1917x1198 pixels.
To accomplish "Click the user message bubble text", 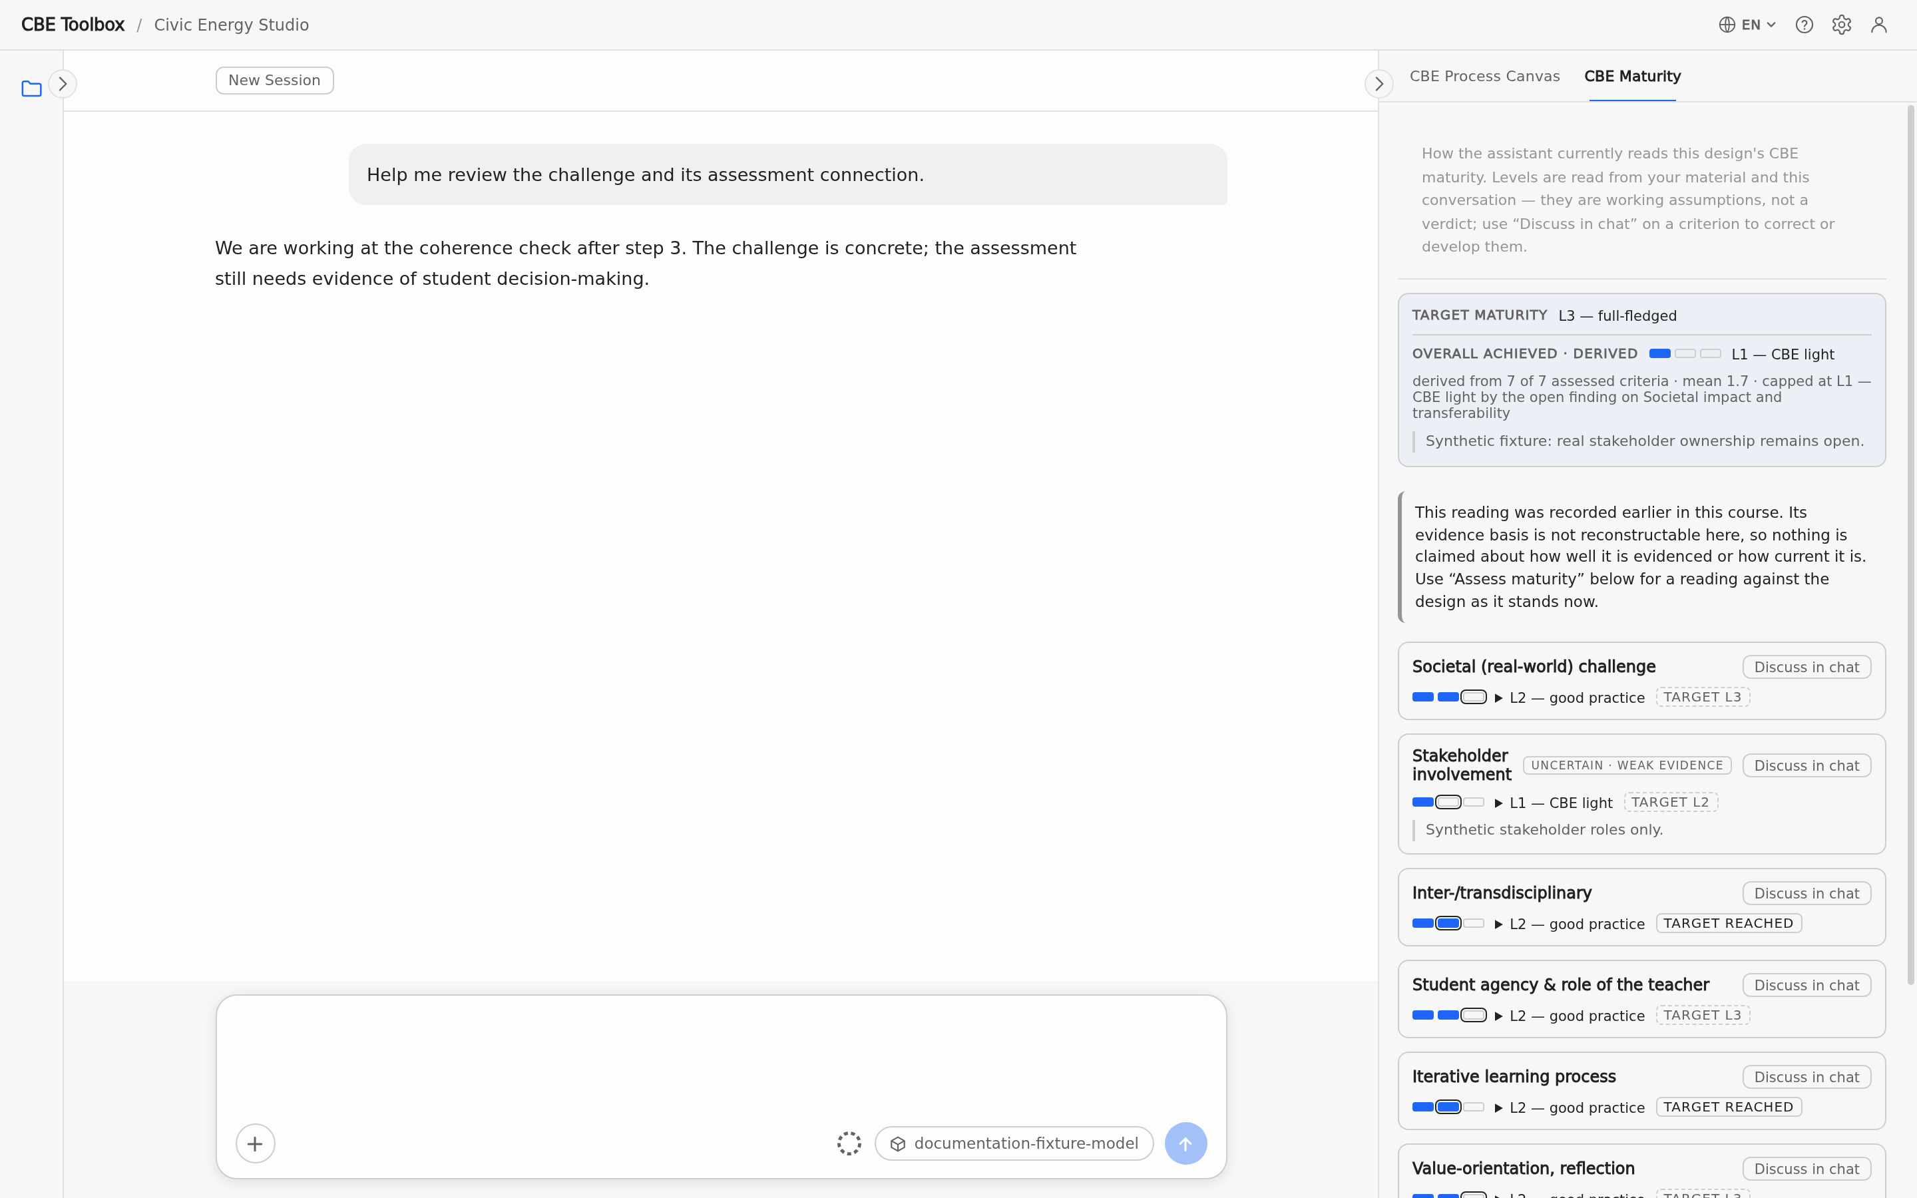I will click(645, 175).
